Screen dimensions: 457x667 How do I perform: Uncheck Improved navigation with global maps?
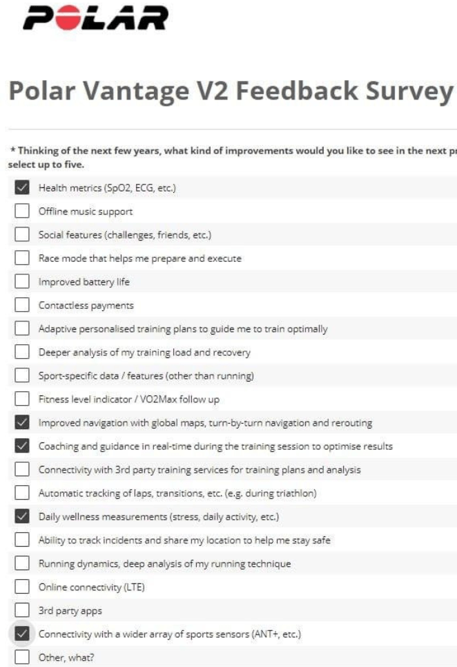tap(22, 423)
